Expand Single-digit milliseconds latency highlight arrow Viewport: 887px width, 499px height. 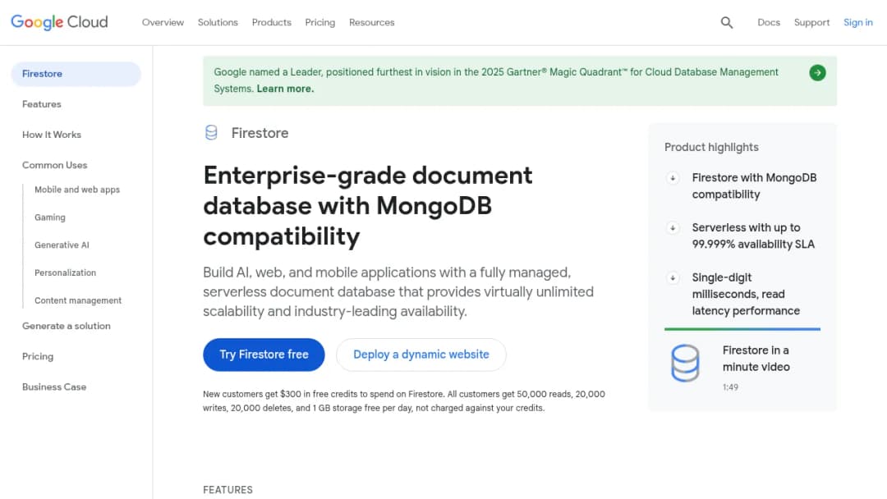tap(673, 277)
